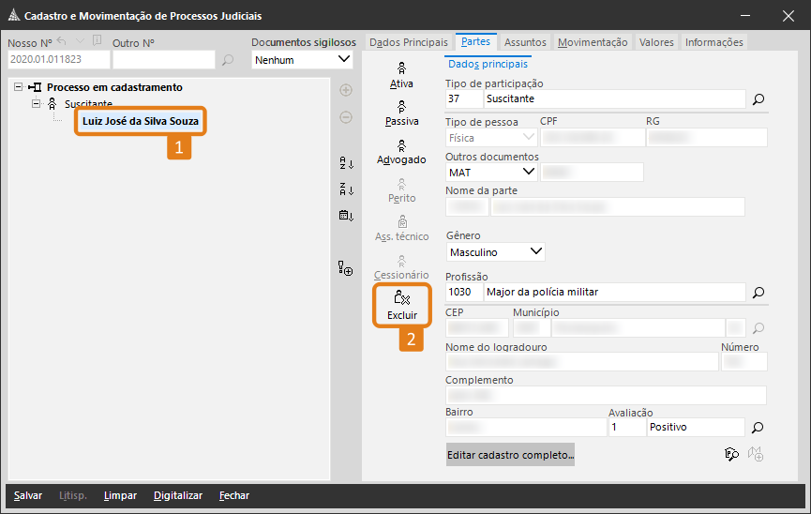The image size is (811, 514).
Task: Expand Outros documentos MAT dropdown
Action: (x=528, y=172)
